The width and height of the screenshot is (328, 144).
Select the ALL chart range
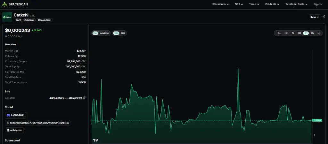point(312,33)
